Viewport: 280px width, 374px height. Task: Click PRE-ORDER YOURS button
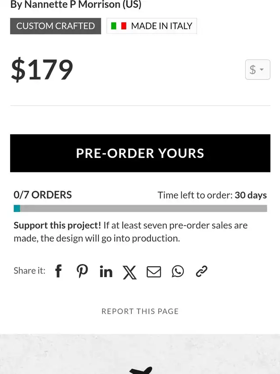pyautogui.click(x=140, y=153)
